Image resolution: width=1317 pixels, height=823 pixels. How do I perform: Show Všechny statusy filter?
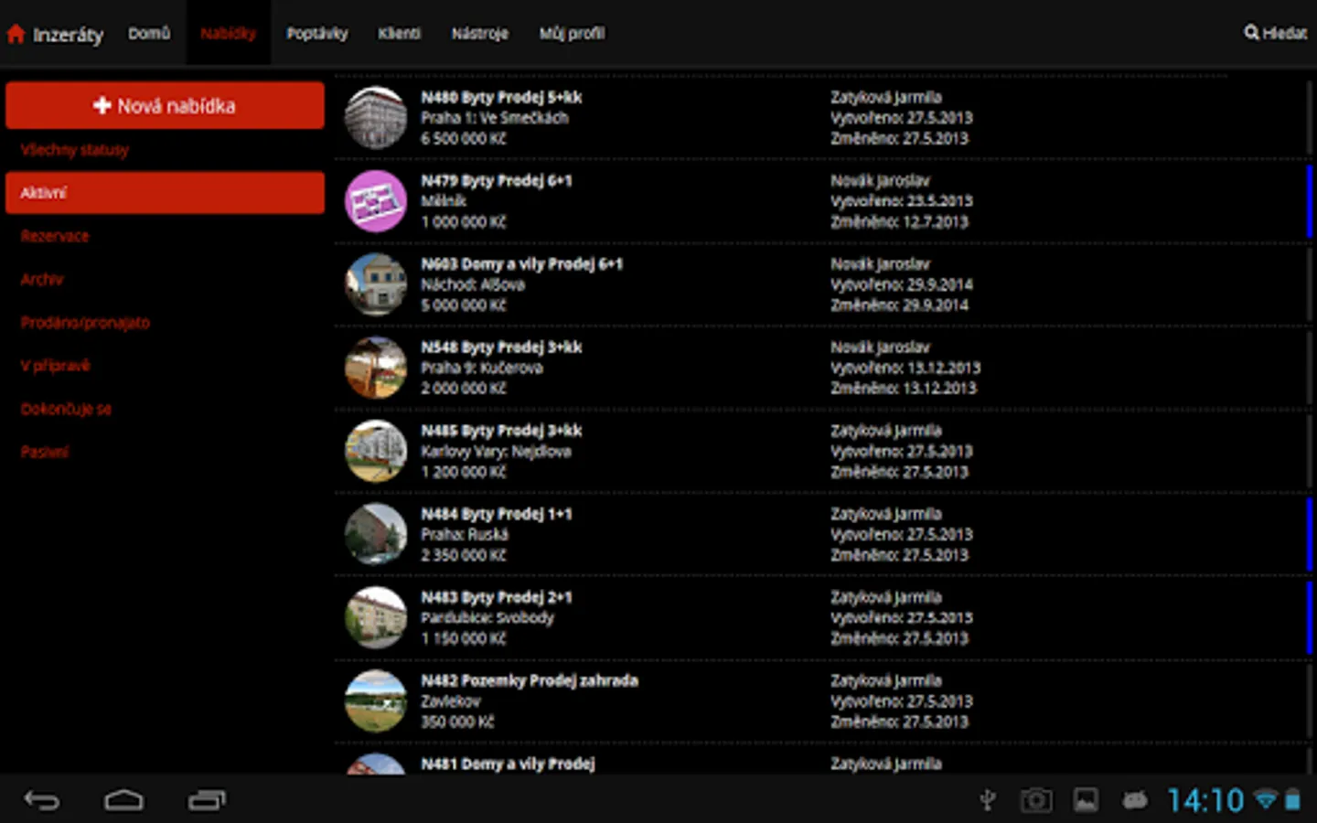click(75, 150)
